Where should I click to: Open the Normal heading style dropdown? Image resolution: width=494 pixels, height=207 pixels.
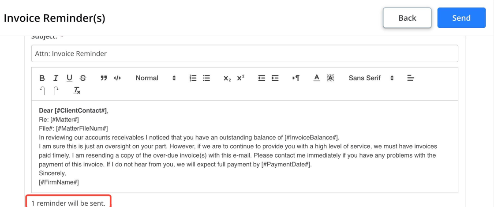[156, 78]
